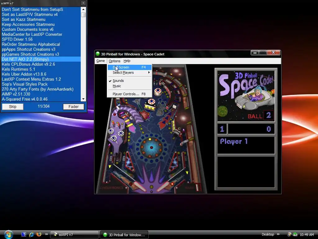Switch to 3D Pinball taskbar button
The width and height of the screenshot is (318, 239).
(x=124, y=235)
